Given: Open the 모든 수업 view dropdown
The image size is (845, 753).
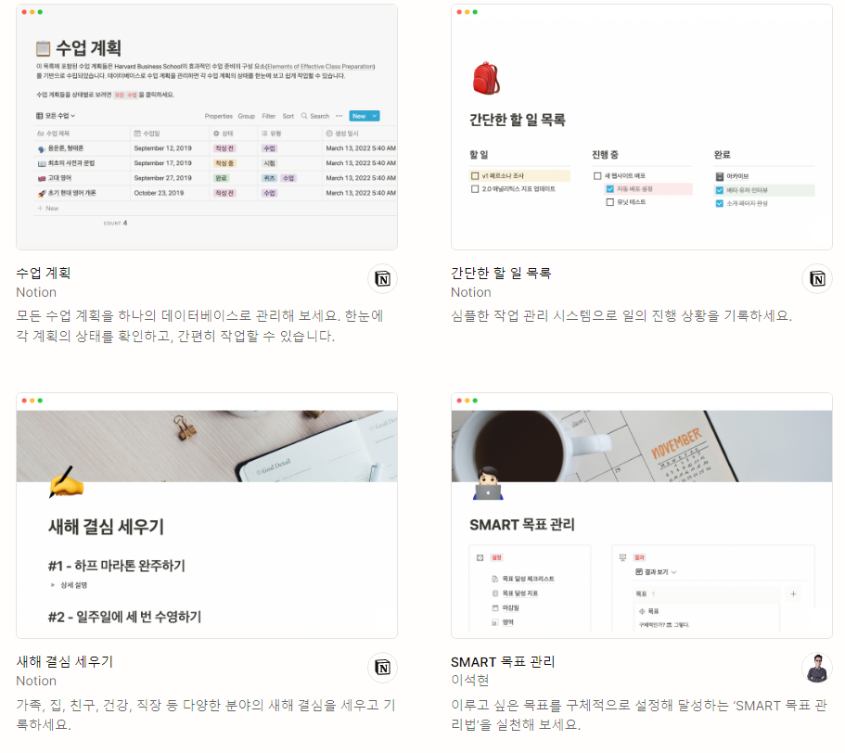Looking at the screenshot, I should click(56, 116).
